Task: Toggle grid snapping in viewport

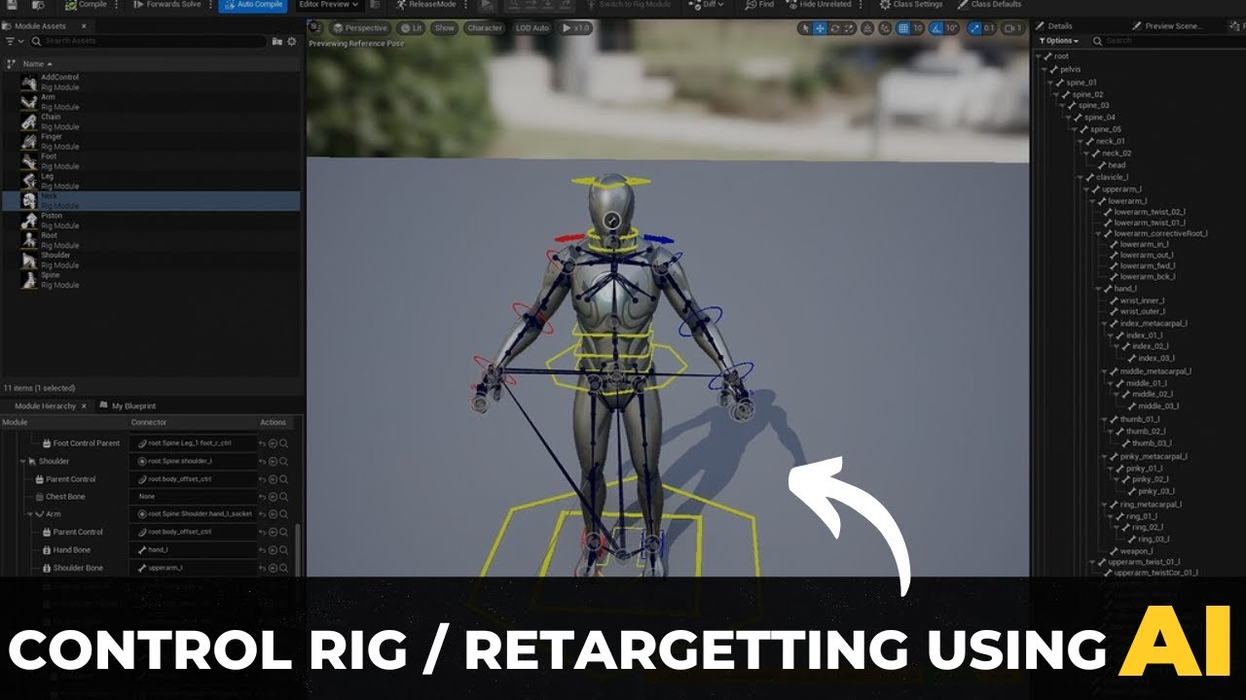Action: [902, 28]
